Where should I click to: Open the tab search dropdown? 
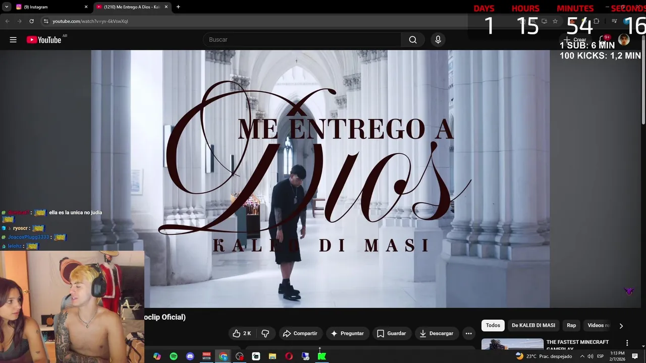[x=6, y=7]
